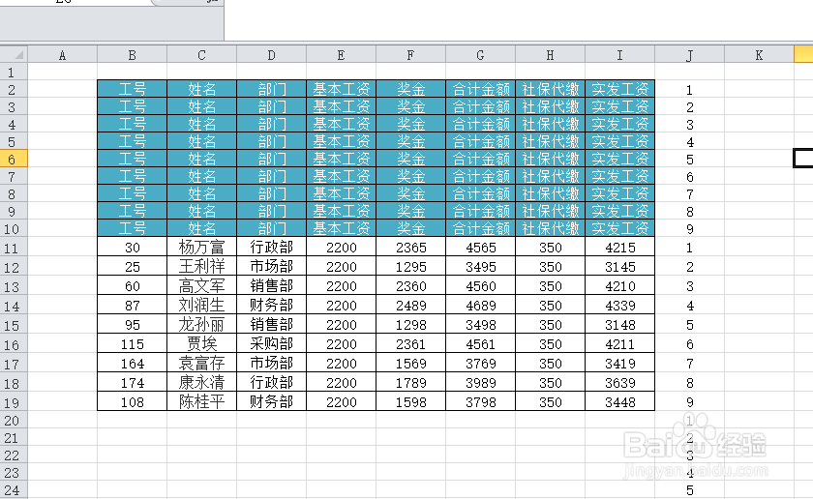Select column E header
The height and width of the screenshot is (499, 813).
click(341, 55)
